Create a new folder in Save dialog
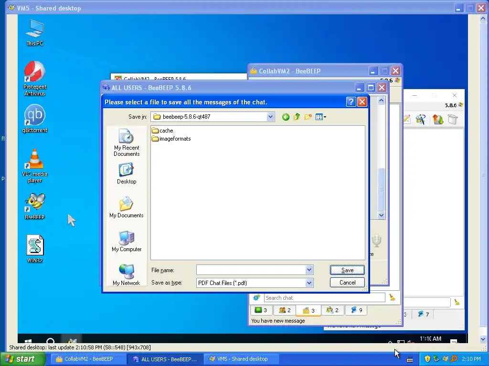The height and width of the screenshot is (366, 489). [308, 117]
